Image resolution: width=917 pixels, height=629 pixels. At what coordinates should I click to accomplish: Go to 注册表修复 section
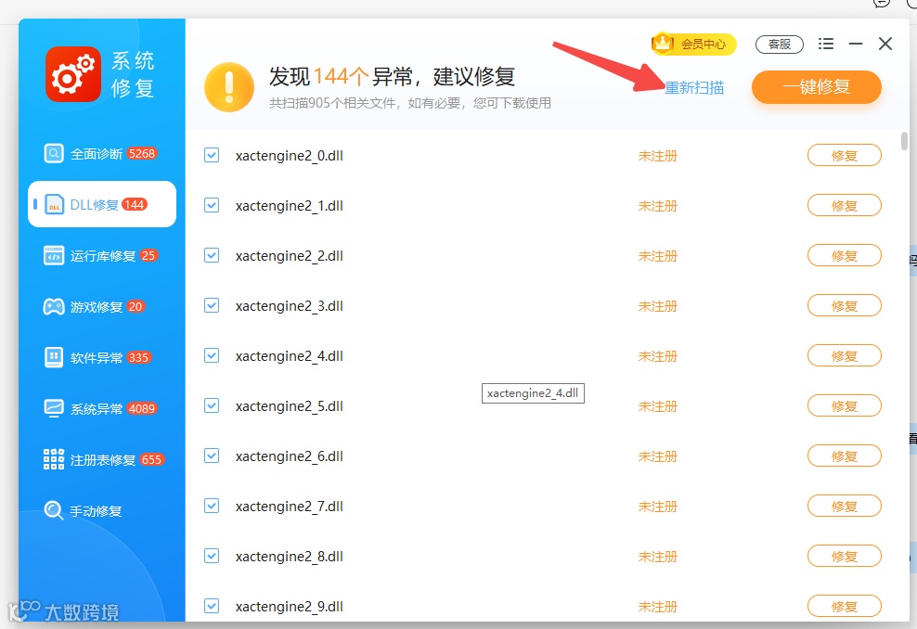pyautogui.click(x=100, y=459)
